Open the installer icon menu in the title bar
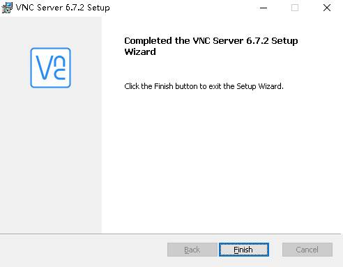Viewport: 343px width, 267px height. click(x=7, y=8)
